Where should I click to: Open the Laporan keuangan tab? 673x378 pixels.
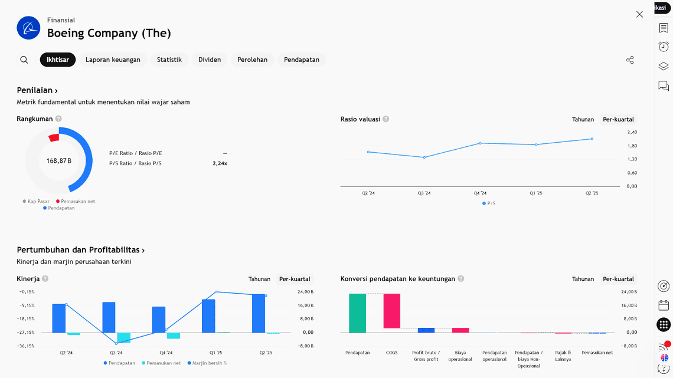point(113,60)
